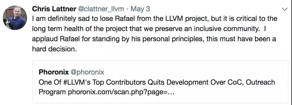Open the @clattner_llvm handle
Image resolution: width=292 pixels, height=105 pixels.
[101, 9]
